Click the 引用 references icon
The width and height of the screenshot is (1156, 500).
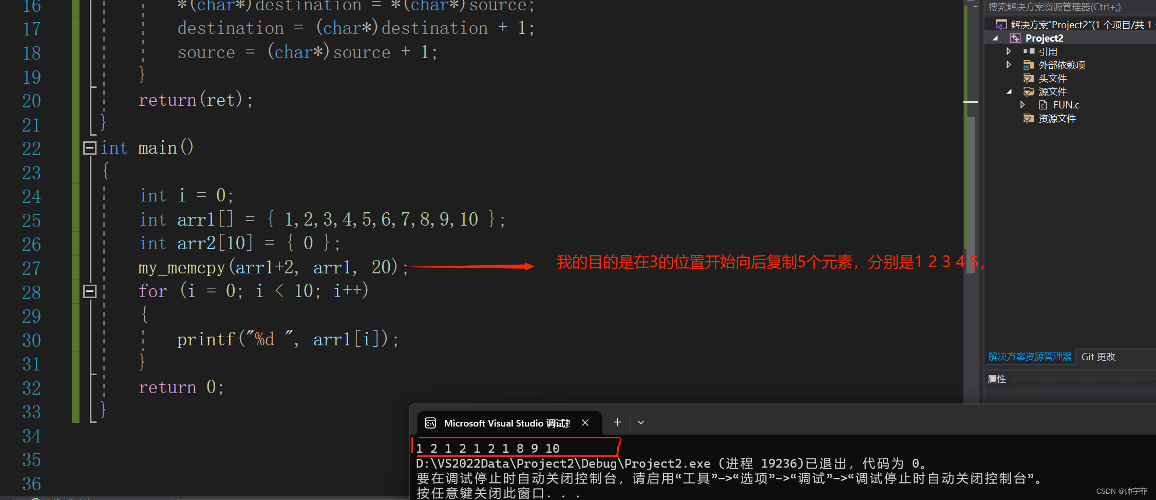[x=1029, y=51]
